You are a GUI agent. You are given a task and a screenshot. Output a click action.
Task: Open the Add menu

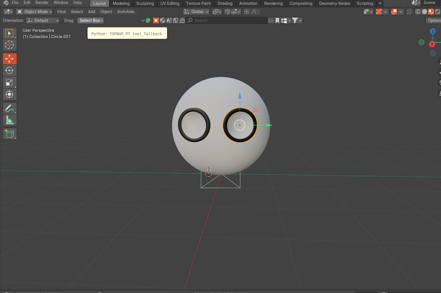(91, 12)
